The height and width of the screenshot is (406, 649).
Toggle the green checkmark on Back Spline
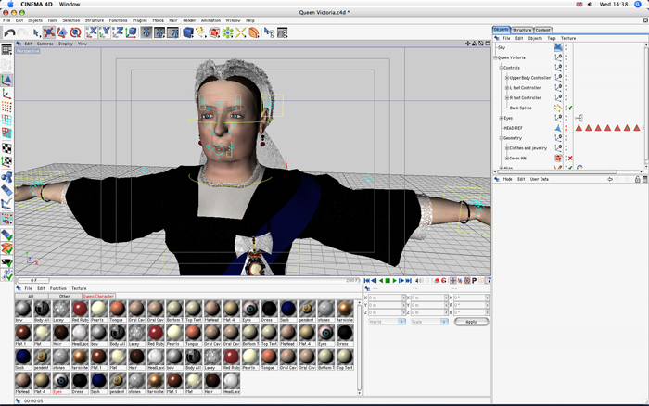(570, 108)
